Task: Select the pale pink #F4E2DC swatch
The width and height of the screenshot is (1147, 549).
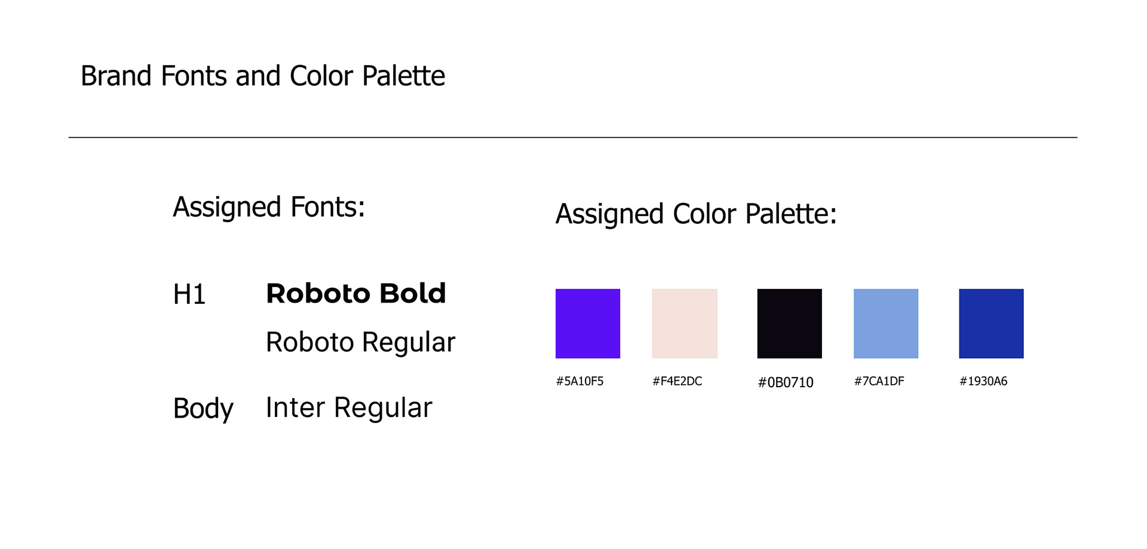Action: click(x=685, y=323)
